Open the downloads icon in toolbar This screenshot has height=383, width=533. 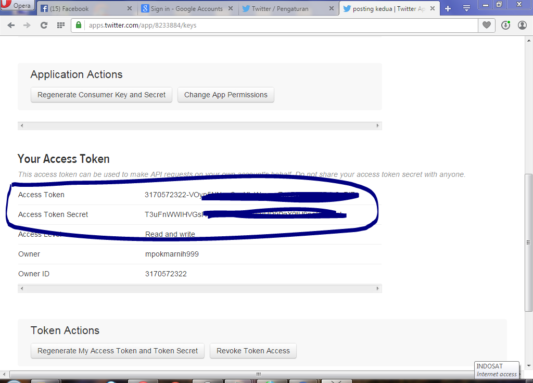pyautogui.click(x=506, y=25)
